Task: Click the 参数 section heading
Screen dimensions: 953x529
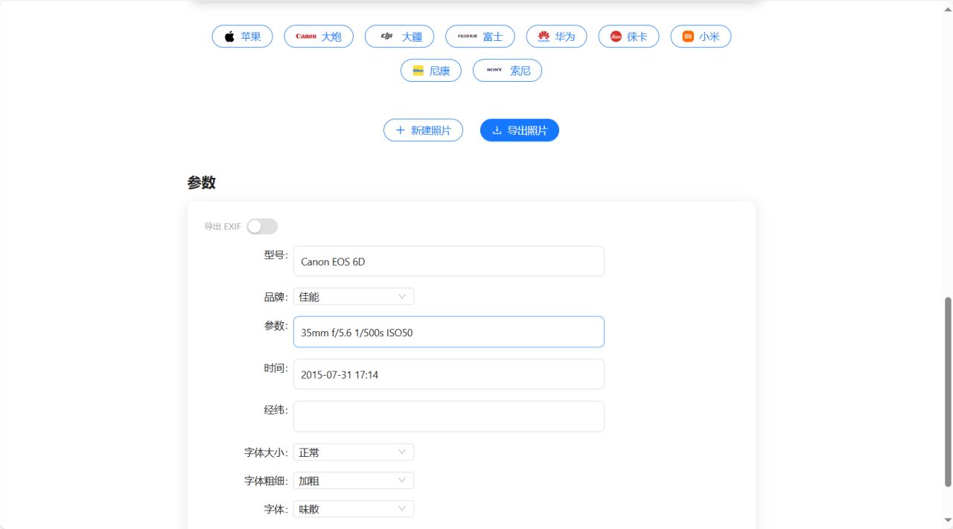Action: pyautogui.click(x=202, y=183)
